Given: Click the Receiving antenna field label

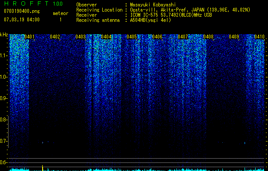Looking at the screenshot, I should (98, 20).
